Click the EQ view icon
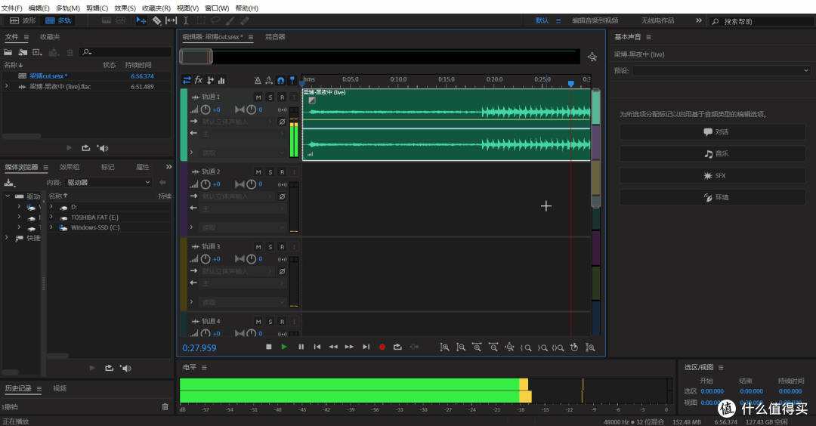The image size is (816, 426). click(x=221, y=80)
